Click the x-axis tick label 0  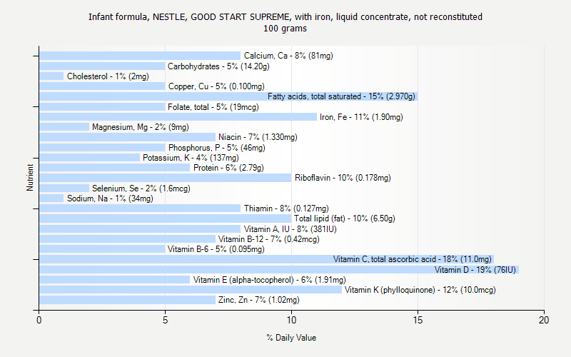click(x=39, y=320)
